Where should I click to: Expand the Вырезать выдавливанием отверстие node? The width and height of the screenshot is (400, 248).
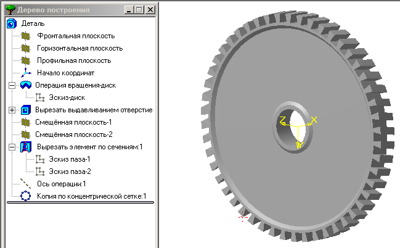12,110
